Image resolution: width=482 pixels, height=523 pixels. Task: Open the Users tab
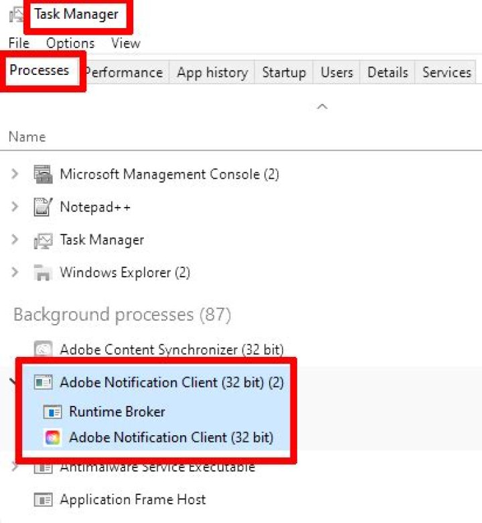coord(337,72)
